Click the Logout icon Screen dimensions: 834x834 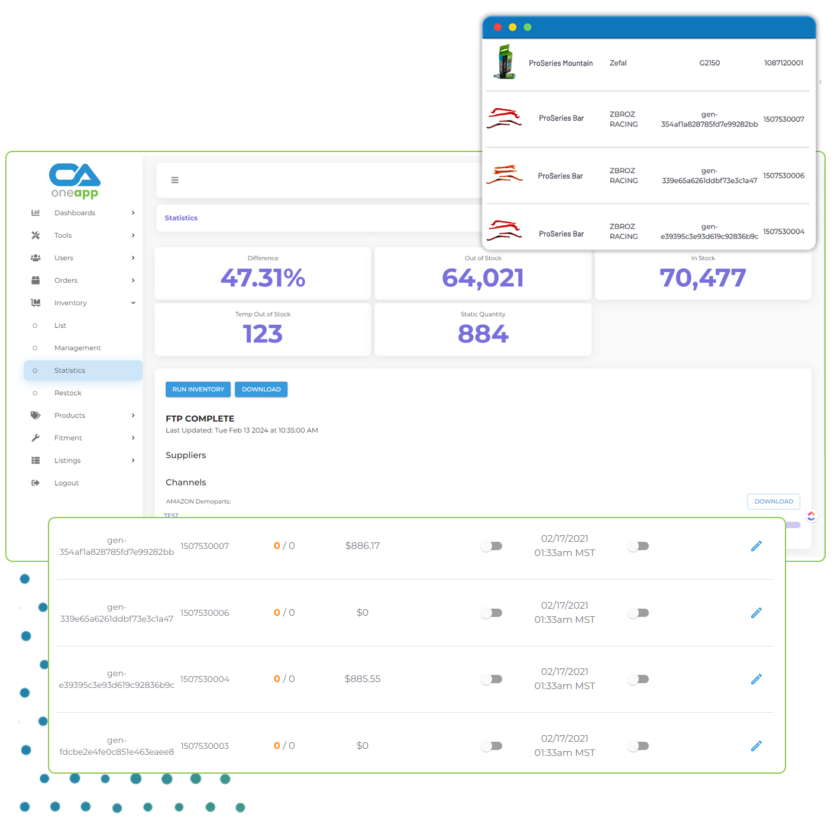pos(35,483)
